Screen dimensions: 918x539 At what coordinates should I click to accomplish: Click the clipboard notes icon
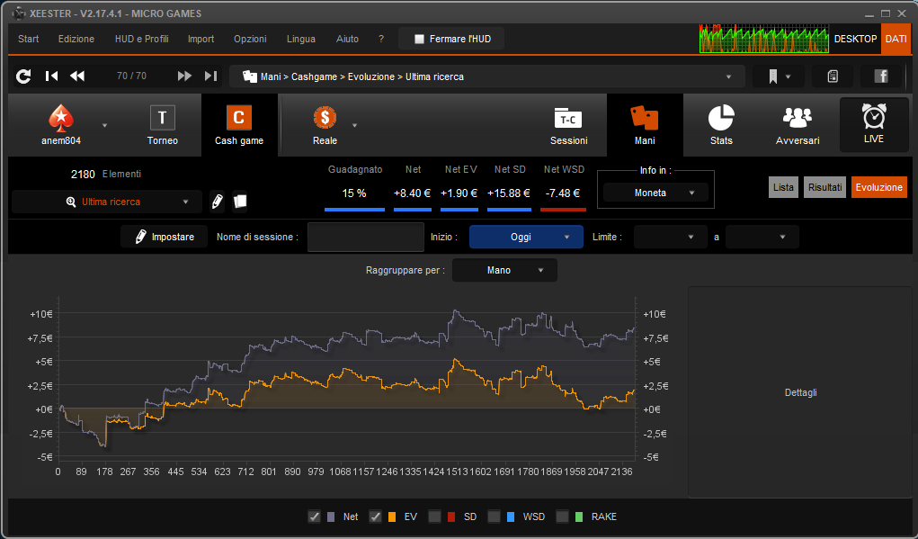coord(833,76)
